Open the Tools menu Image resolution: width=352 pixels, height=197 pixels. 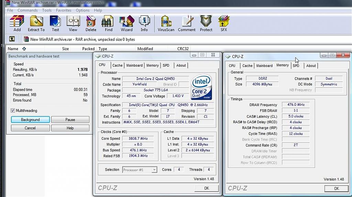(x=47, y=10)
